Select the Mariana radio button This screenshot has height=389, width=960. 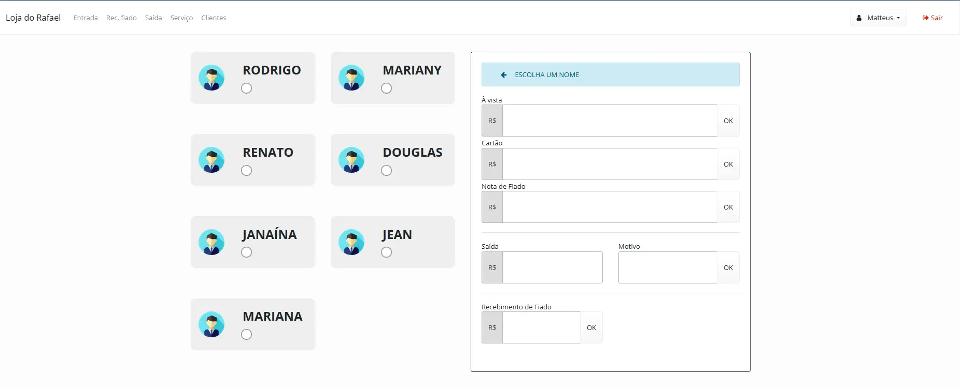pyautogui.click(x=247, y=335)
